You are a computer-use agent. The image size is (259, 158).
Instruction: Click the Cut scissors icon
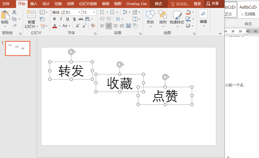click(x=14, y=12)
